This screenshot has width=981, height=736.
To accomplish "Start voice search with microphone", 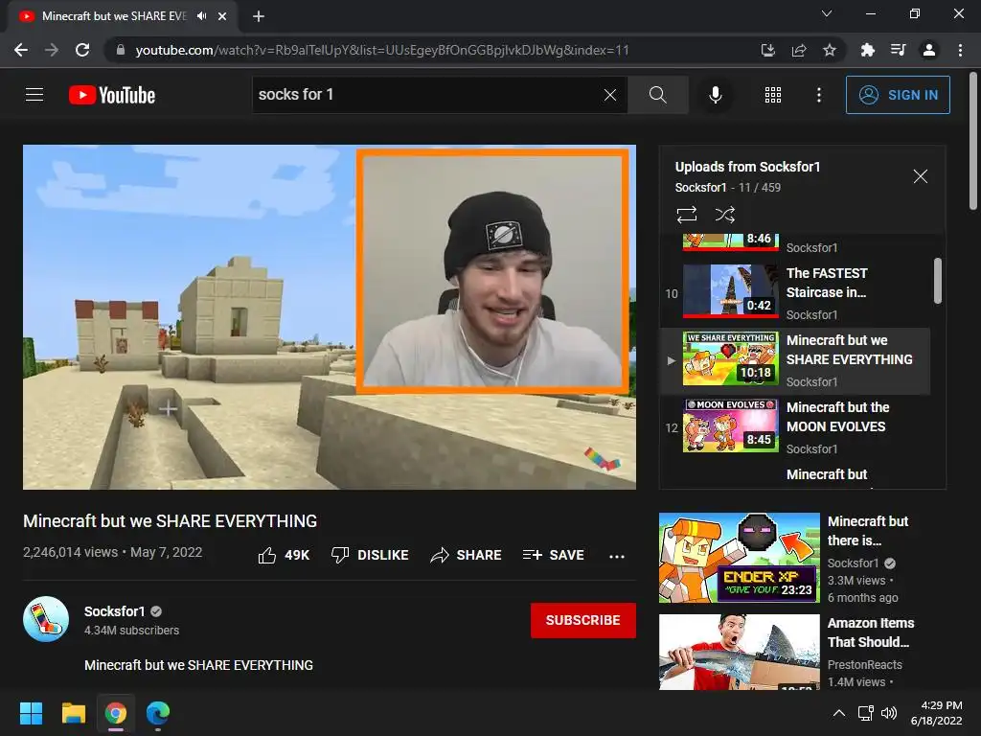I will tap(715, 95).
